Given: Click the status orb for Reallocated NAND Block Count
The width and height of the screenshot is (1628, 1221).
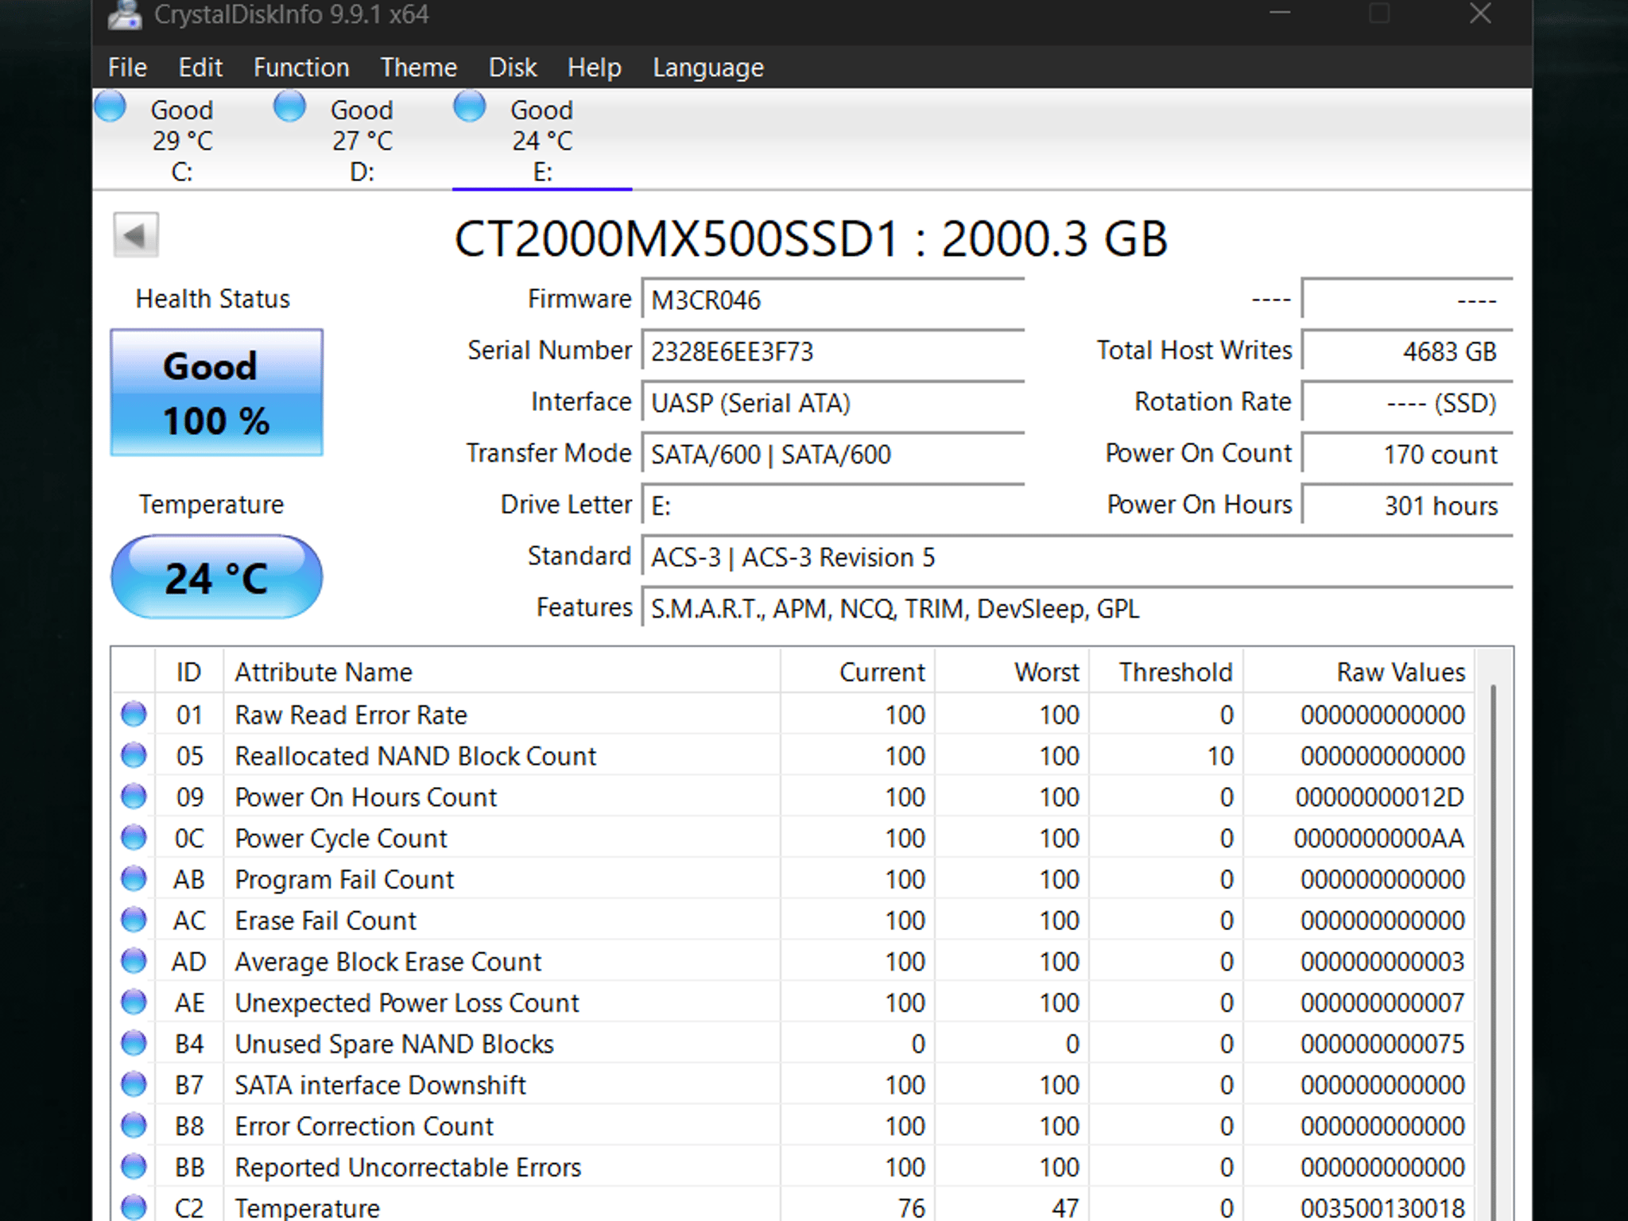Looking at the screenshot, I should 134,755.
